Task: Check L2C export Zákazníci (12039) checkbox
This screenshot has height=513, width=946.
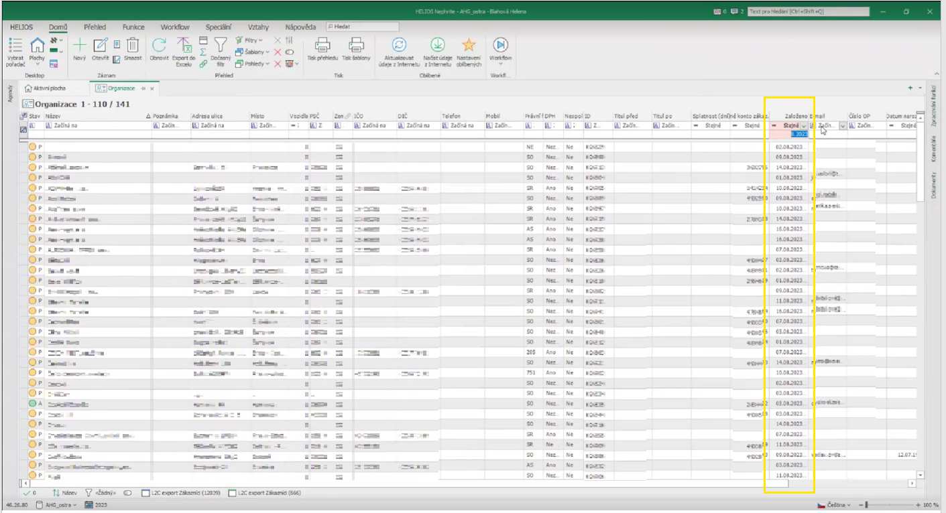Action: 146,494
